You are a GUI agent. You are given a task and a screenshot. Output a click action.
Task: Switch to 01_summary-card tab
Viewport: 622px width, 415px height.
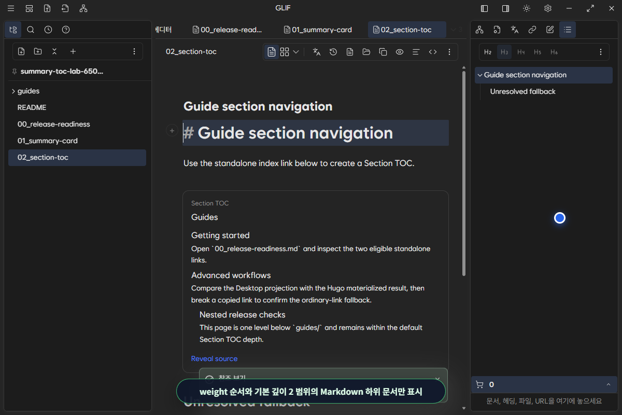(x=318, y=30)
